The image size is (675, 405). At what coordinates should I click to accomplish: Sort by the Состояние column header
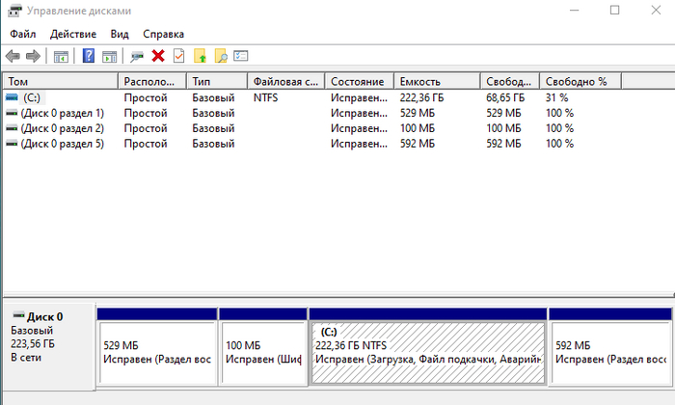(357, 82)
